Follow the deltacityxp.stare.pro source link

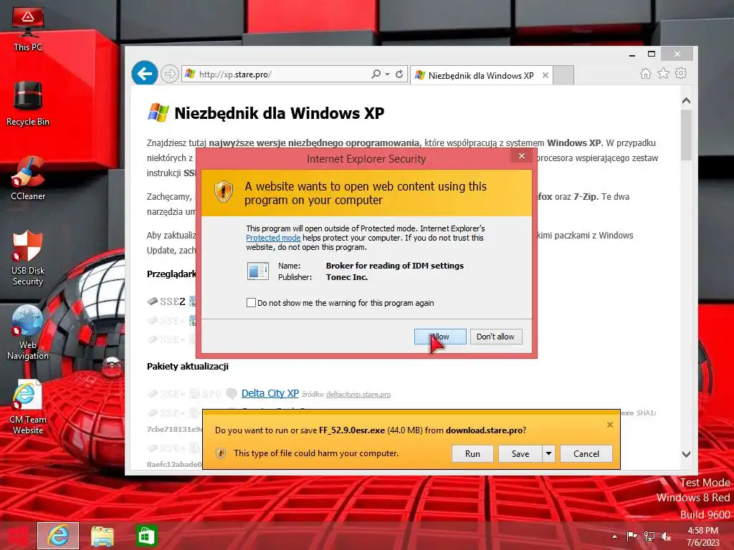pyautogui.click(x=358, y=395)
